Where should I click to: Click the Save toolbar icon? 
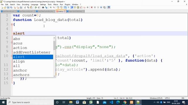point(8,7)
